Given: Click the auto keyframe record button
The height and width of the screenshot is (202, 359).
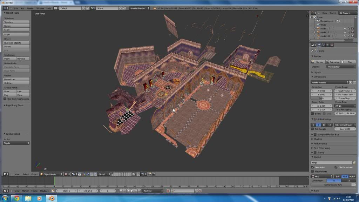Looking at the screenshot, I should click(x=168, y=191).
